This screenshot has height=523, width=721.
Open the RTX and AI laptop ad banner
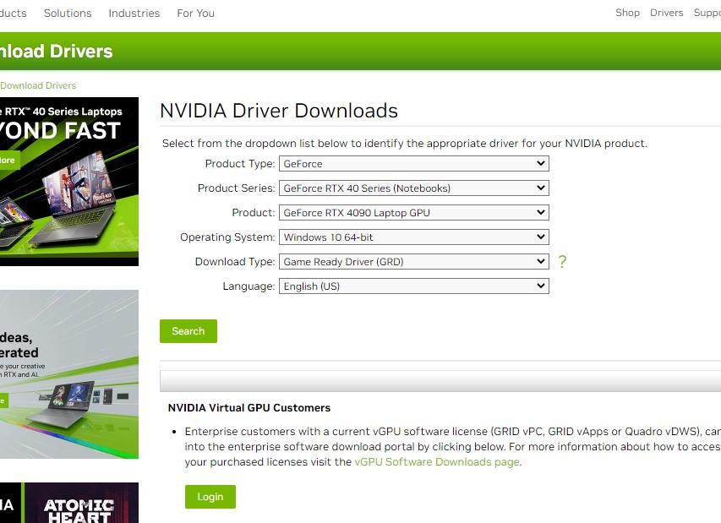69,374
